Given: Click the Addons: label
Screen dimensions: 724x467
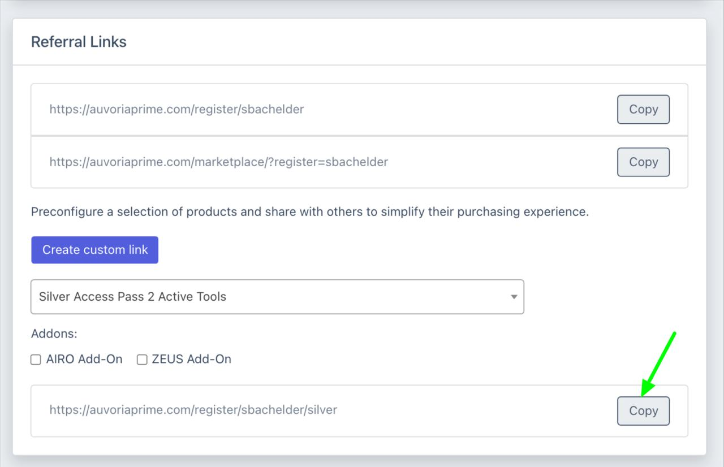Looking at the screenshot, I should tap(54, 334).
